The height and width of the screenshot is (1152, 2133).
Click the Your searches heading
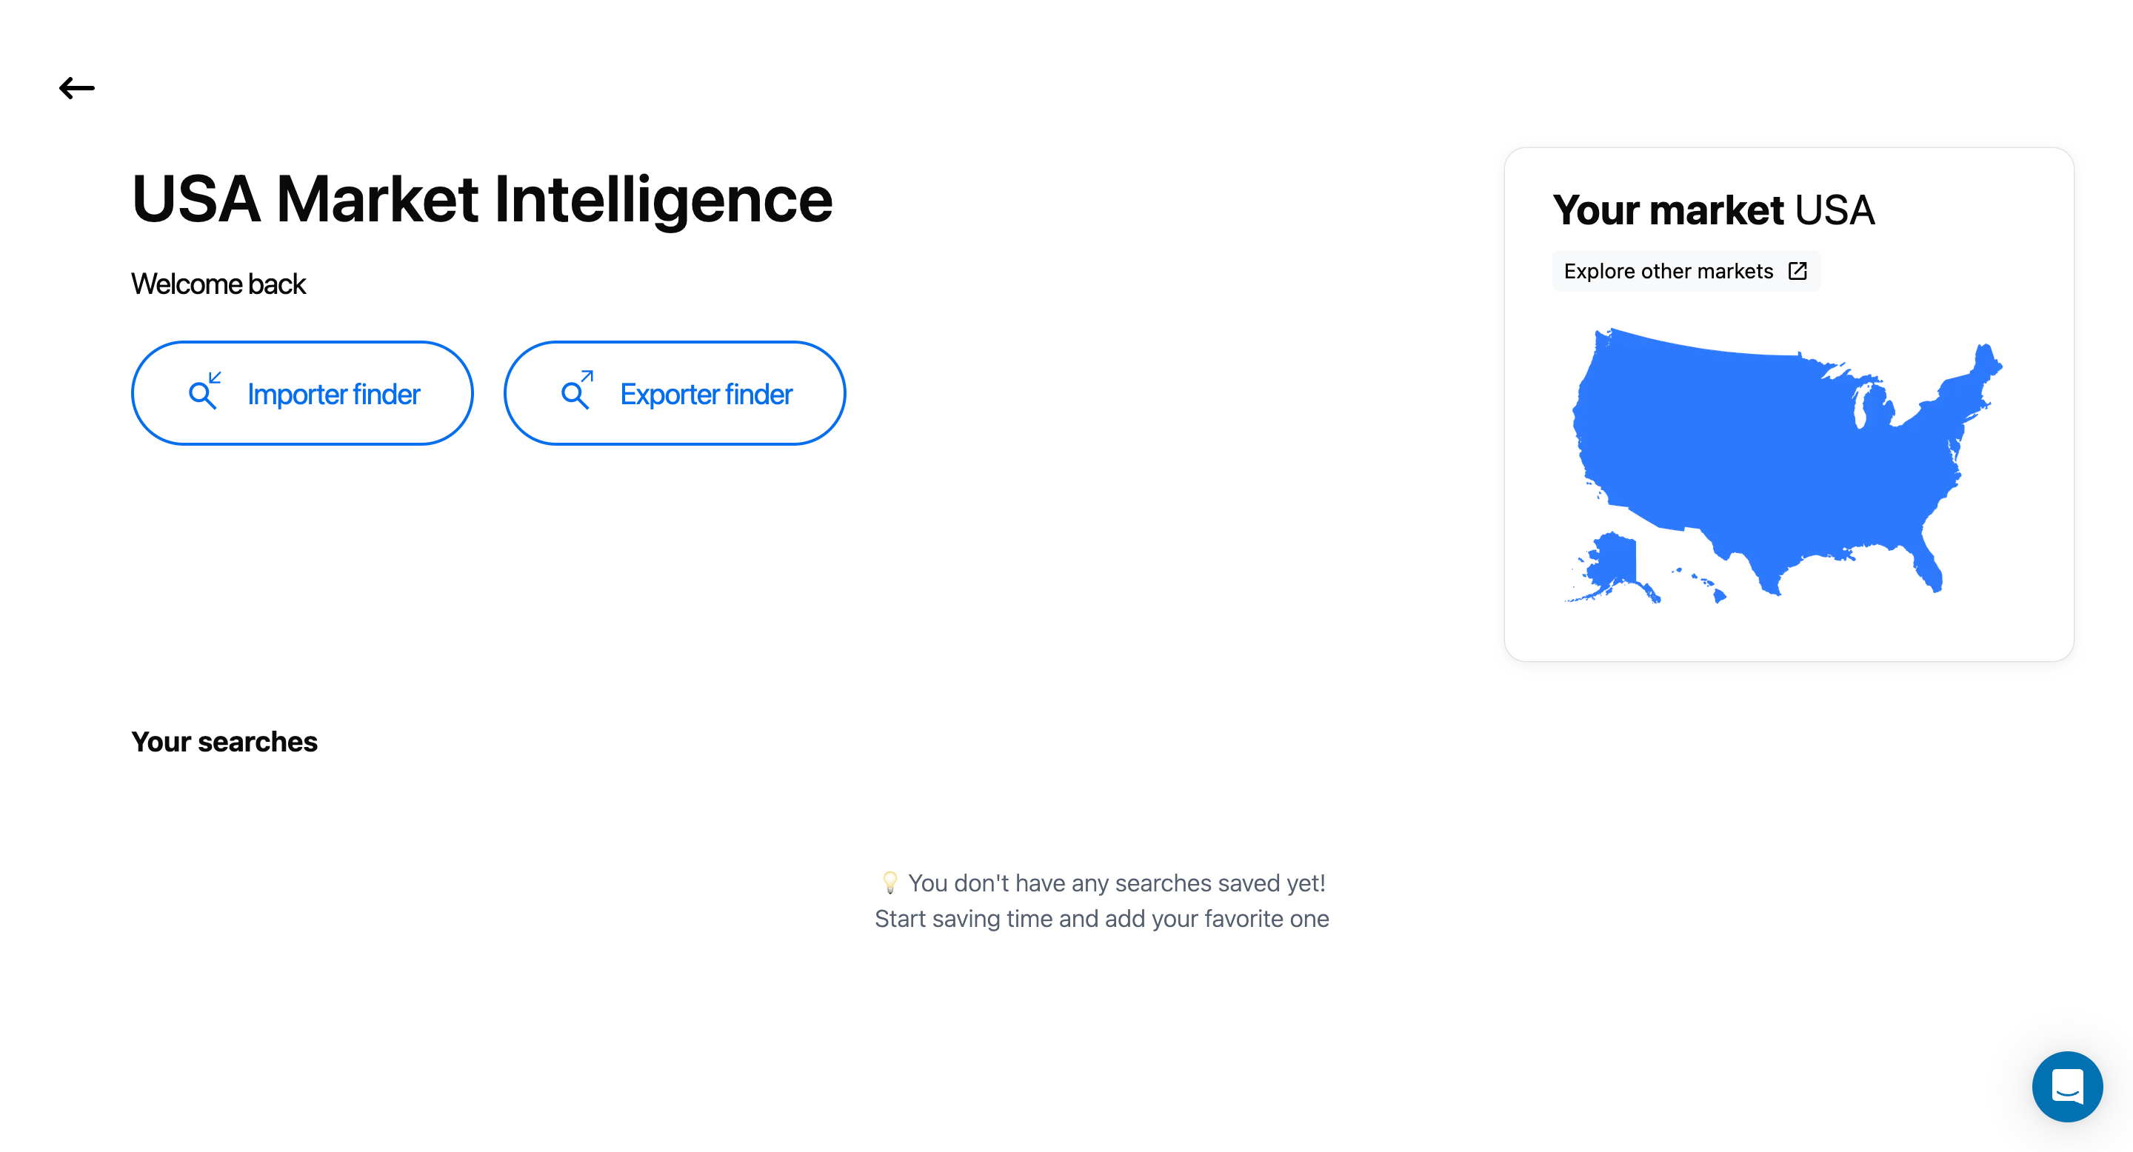click(x=224, y=742)
